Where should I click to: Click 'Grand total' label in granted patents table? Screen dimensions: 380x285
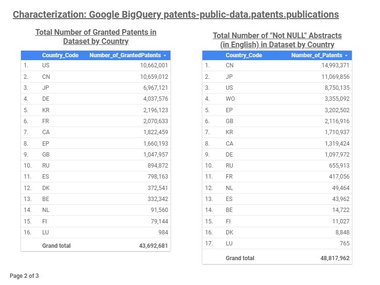tap(56, 246)
